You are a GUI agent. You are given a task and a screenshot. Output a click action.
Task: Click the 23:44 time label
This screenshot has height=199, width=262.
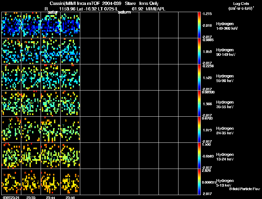[x=51, y=197]
